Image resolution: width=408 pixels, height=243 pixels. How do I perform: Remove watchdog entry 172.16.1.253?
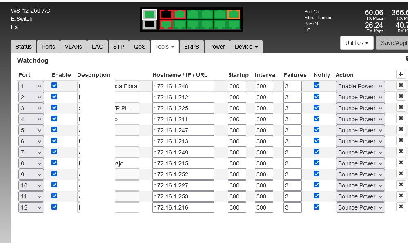401,195
